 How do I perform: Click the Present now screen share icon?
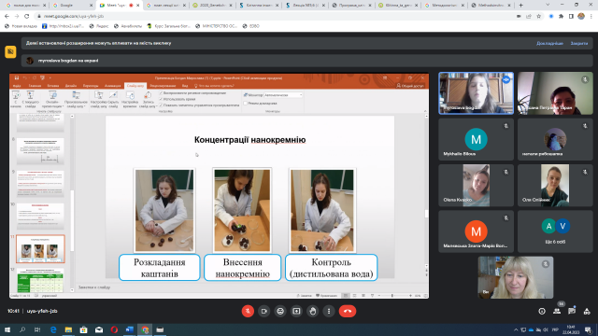(x=296, y=311)
